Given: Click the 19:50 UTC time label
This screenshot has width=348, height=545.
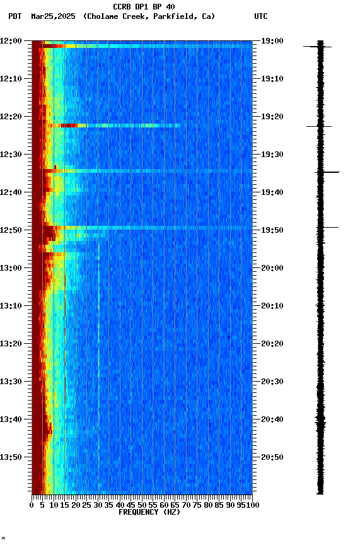Looking at the screenshot, I should click(x=272, y=230).
